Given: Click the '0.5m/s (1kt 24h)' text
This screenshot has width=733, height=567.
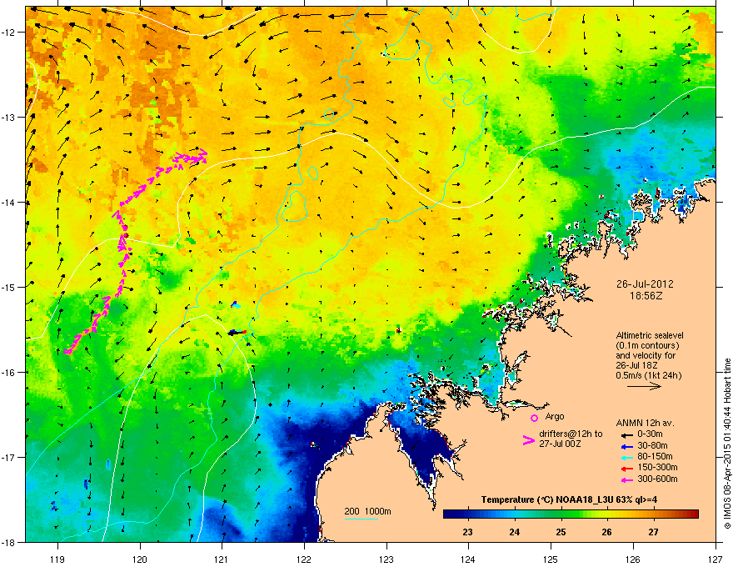Looking at the screenshot, I should (649, 375).
